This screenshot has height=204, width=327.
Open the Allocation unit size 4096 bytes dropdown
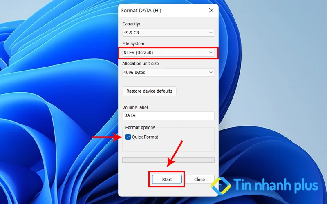[168, 73]
